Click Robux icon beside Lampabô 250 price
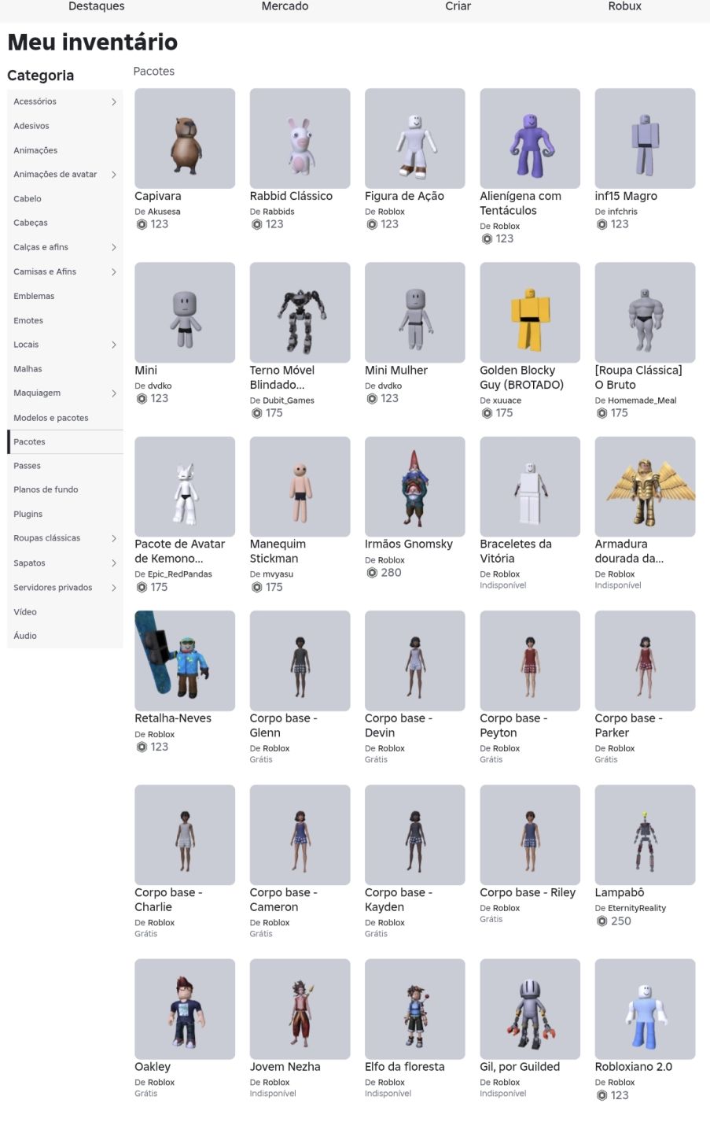This screenshot has width=710, height=1133. coord(602,921)
